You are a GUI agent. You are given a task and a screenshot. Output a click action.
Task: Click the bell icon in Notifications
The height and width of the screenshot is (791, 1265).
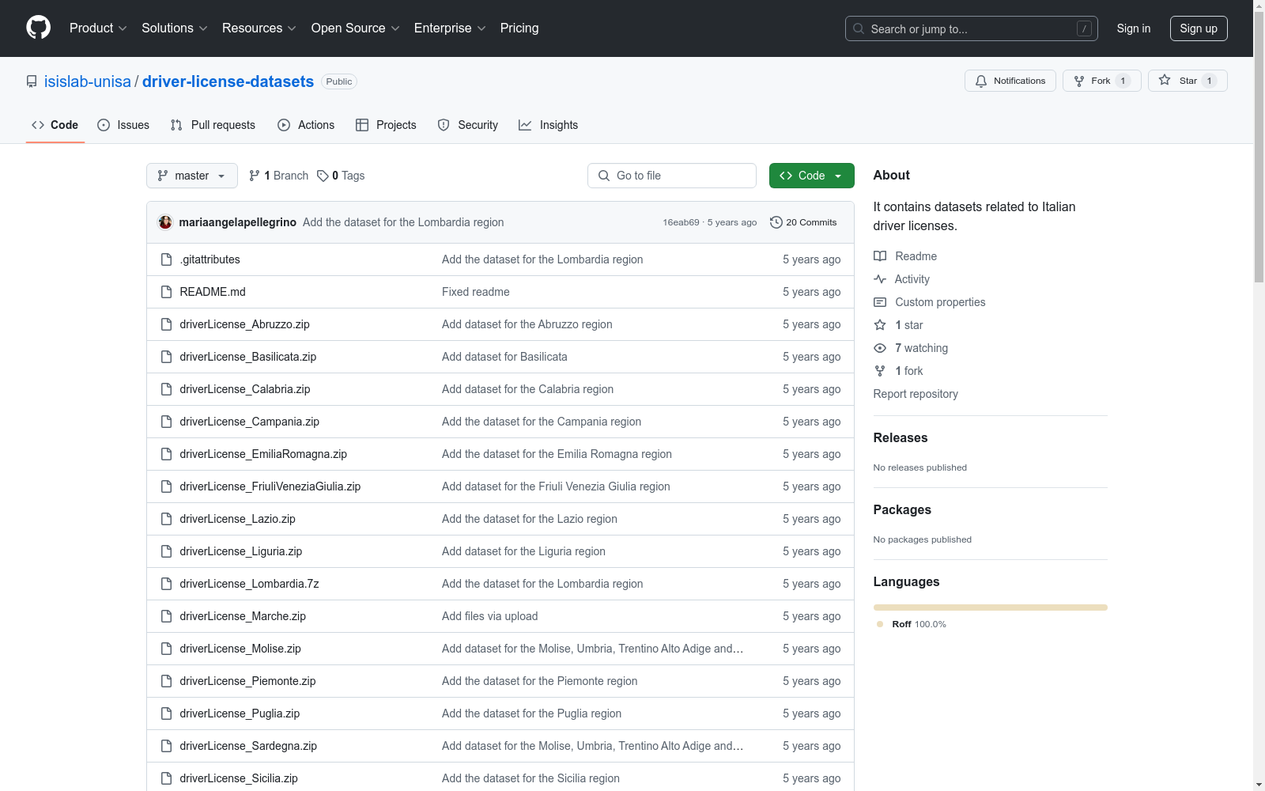tap(981, 81)
